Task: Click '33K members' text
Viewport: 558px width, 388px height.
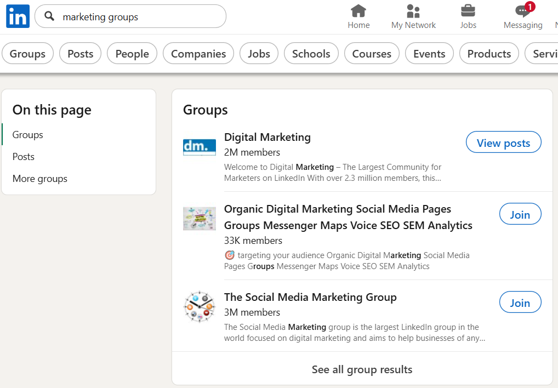Action: [x=253, y=241]
